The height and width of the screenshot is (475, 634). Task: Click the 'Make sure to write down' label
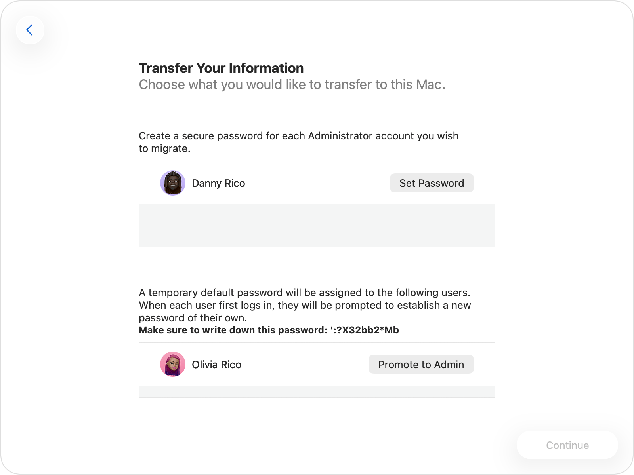(233, 330)
